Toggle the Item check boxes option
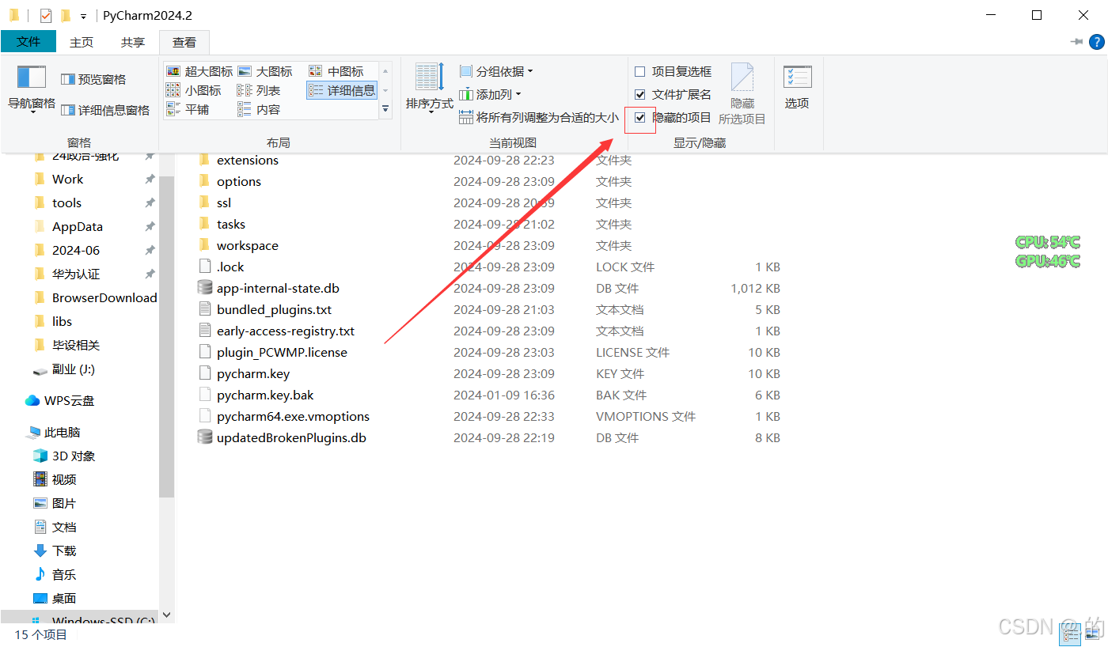1108x647 pixels. click(673, 71)
